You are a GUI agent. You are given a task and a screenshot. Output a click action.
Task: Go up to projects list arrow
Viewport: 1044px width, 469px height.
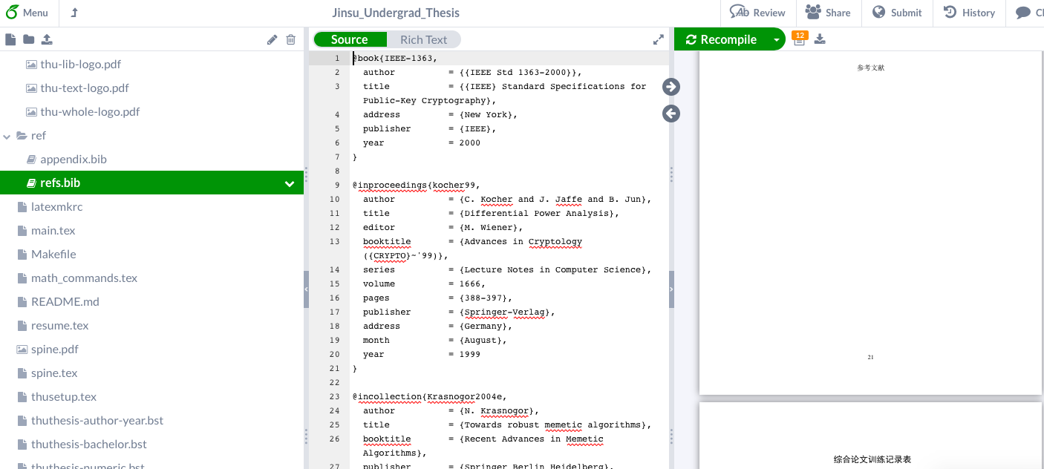pos(74,13)
